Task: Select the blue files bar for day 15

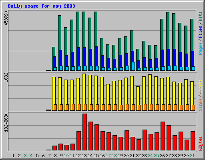Action: tap(96, 56)
